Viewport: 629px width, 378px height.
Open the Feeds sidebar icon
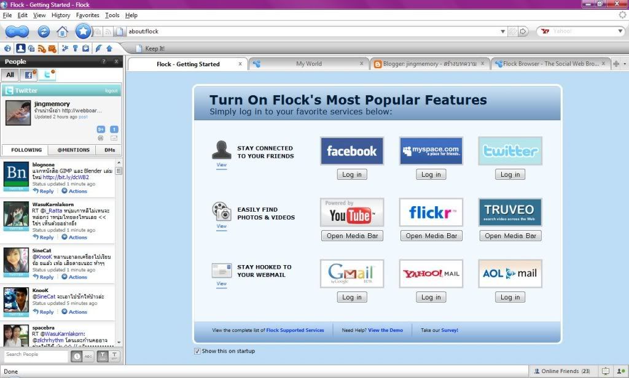click(42, 48)
